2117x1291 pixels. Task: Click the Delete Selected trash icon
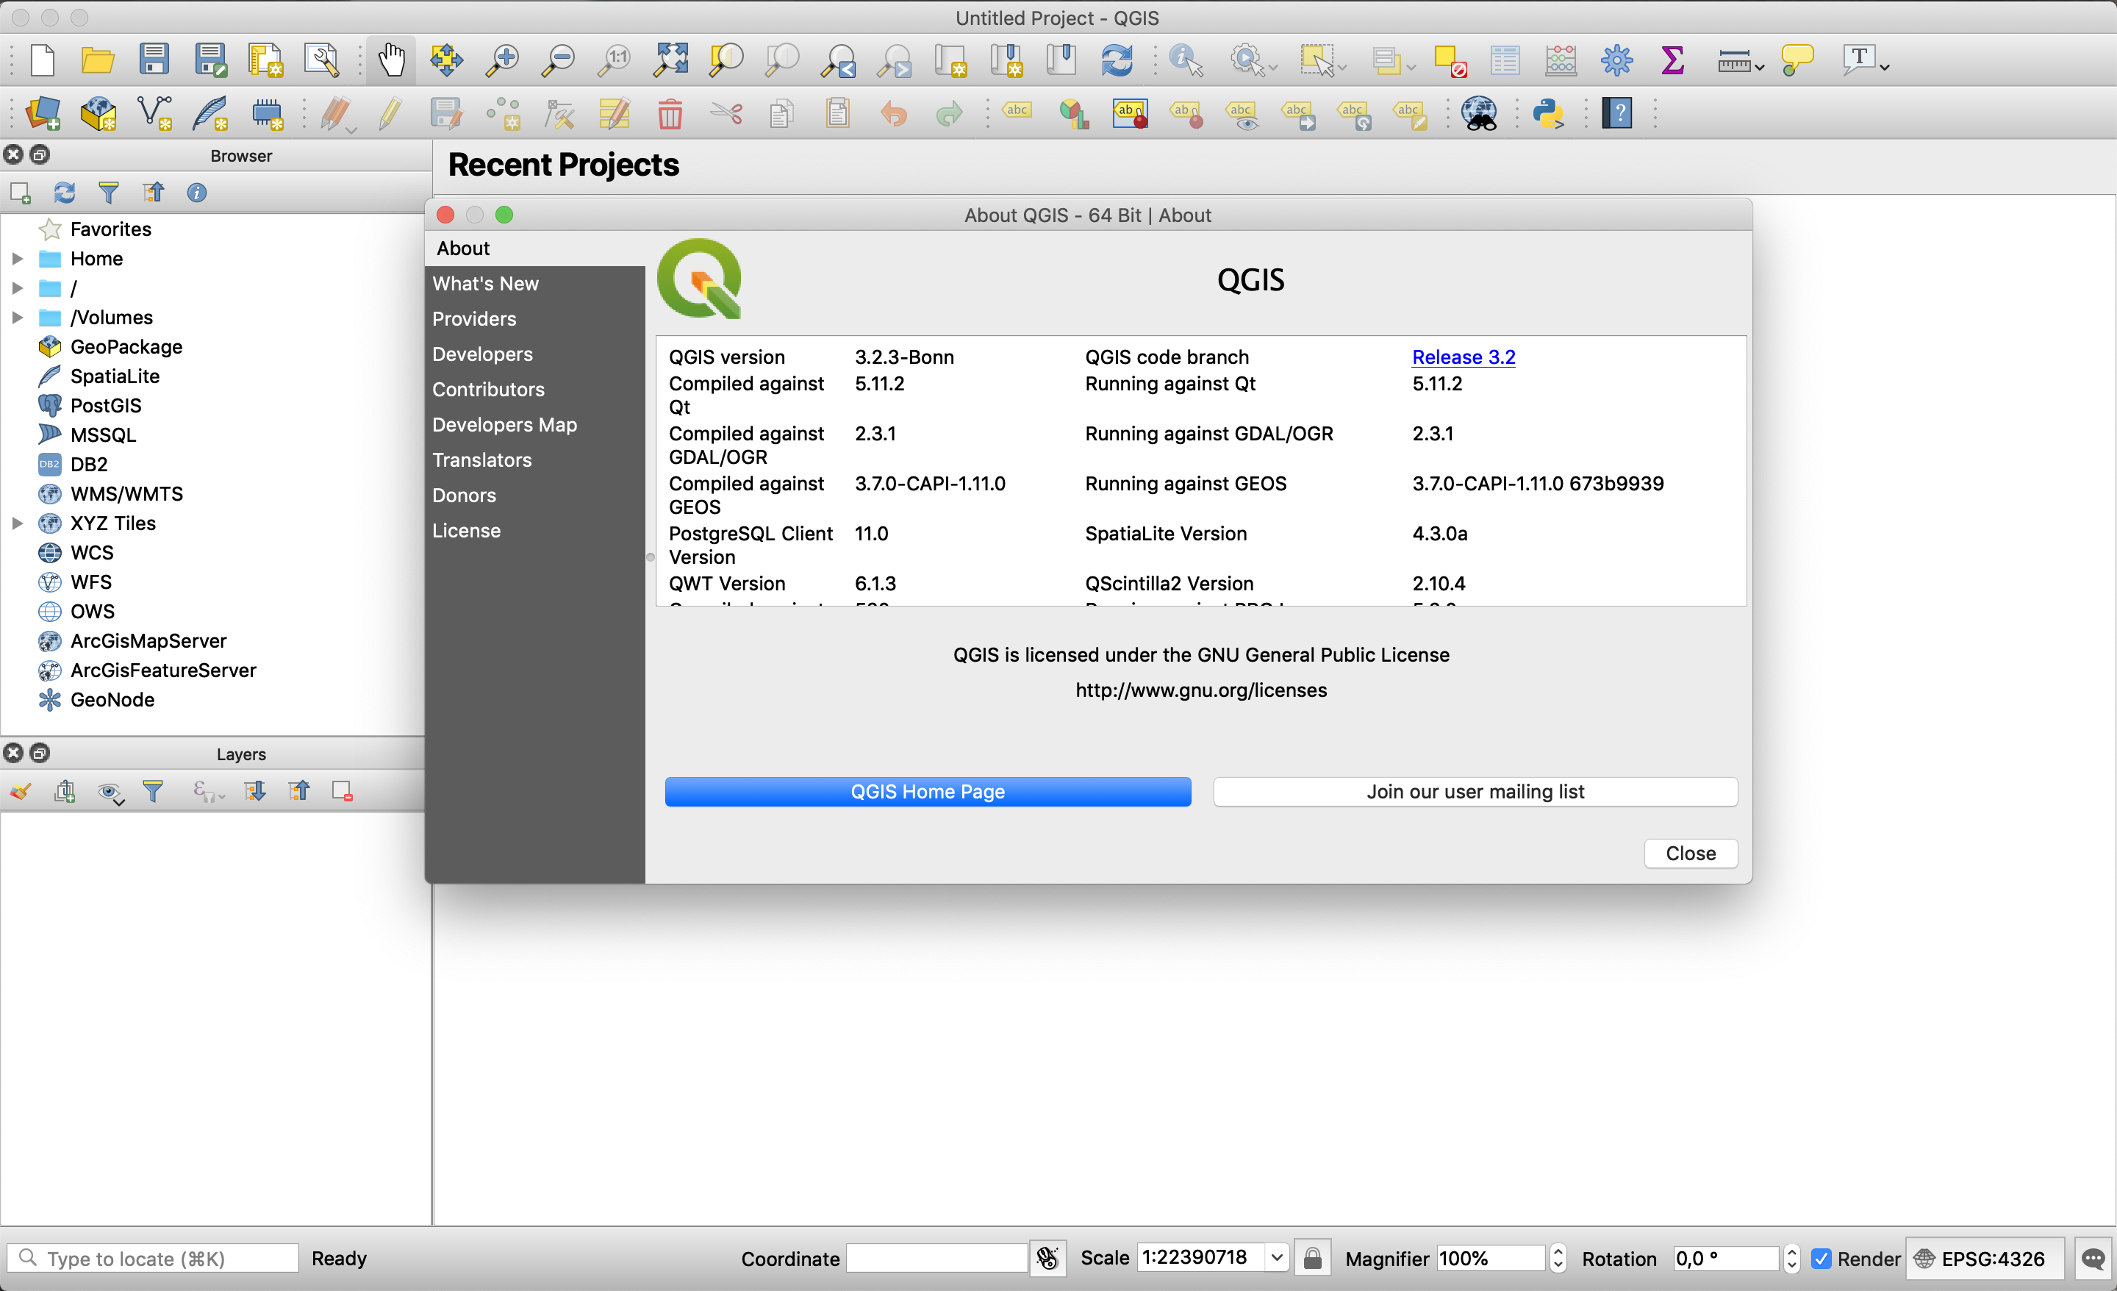670,113
